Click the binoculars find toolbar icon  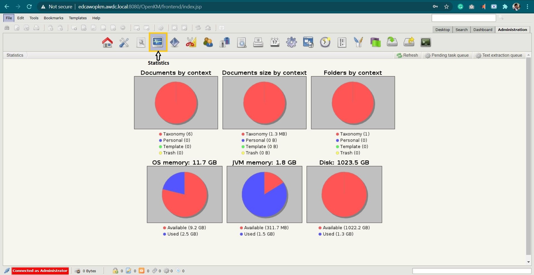(7, 28)
